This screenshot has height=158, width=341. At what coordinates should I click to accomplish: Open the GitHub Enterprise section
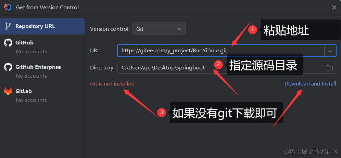point(42,71)
